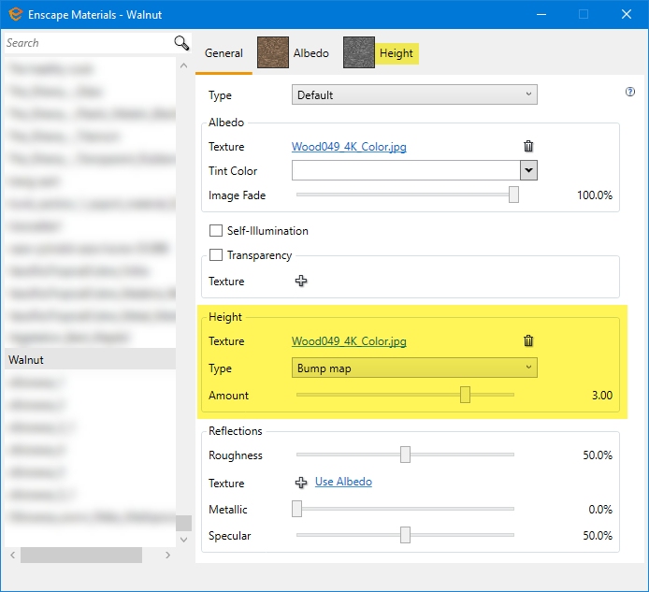
Task: Click the Use Albedo link
Action: pyautogui.click(x=343, y=482)
